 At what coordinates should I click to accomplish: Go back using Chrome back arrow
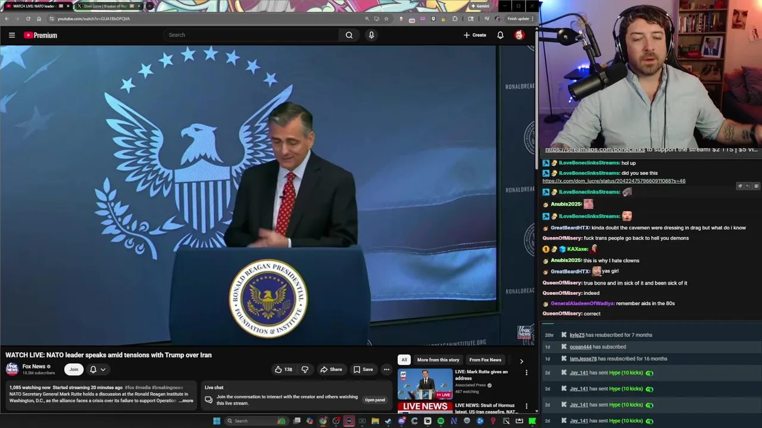pos(7,18)
